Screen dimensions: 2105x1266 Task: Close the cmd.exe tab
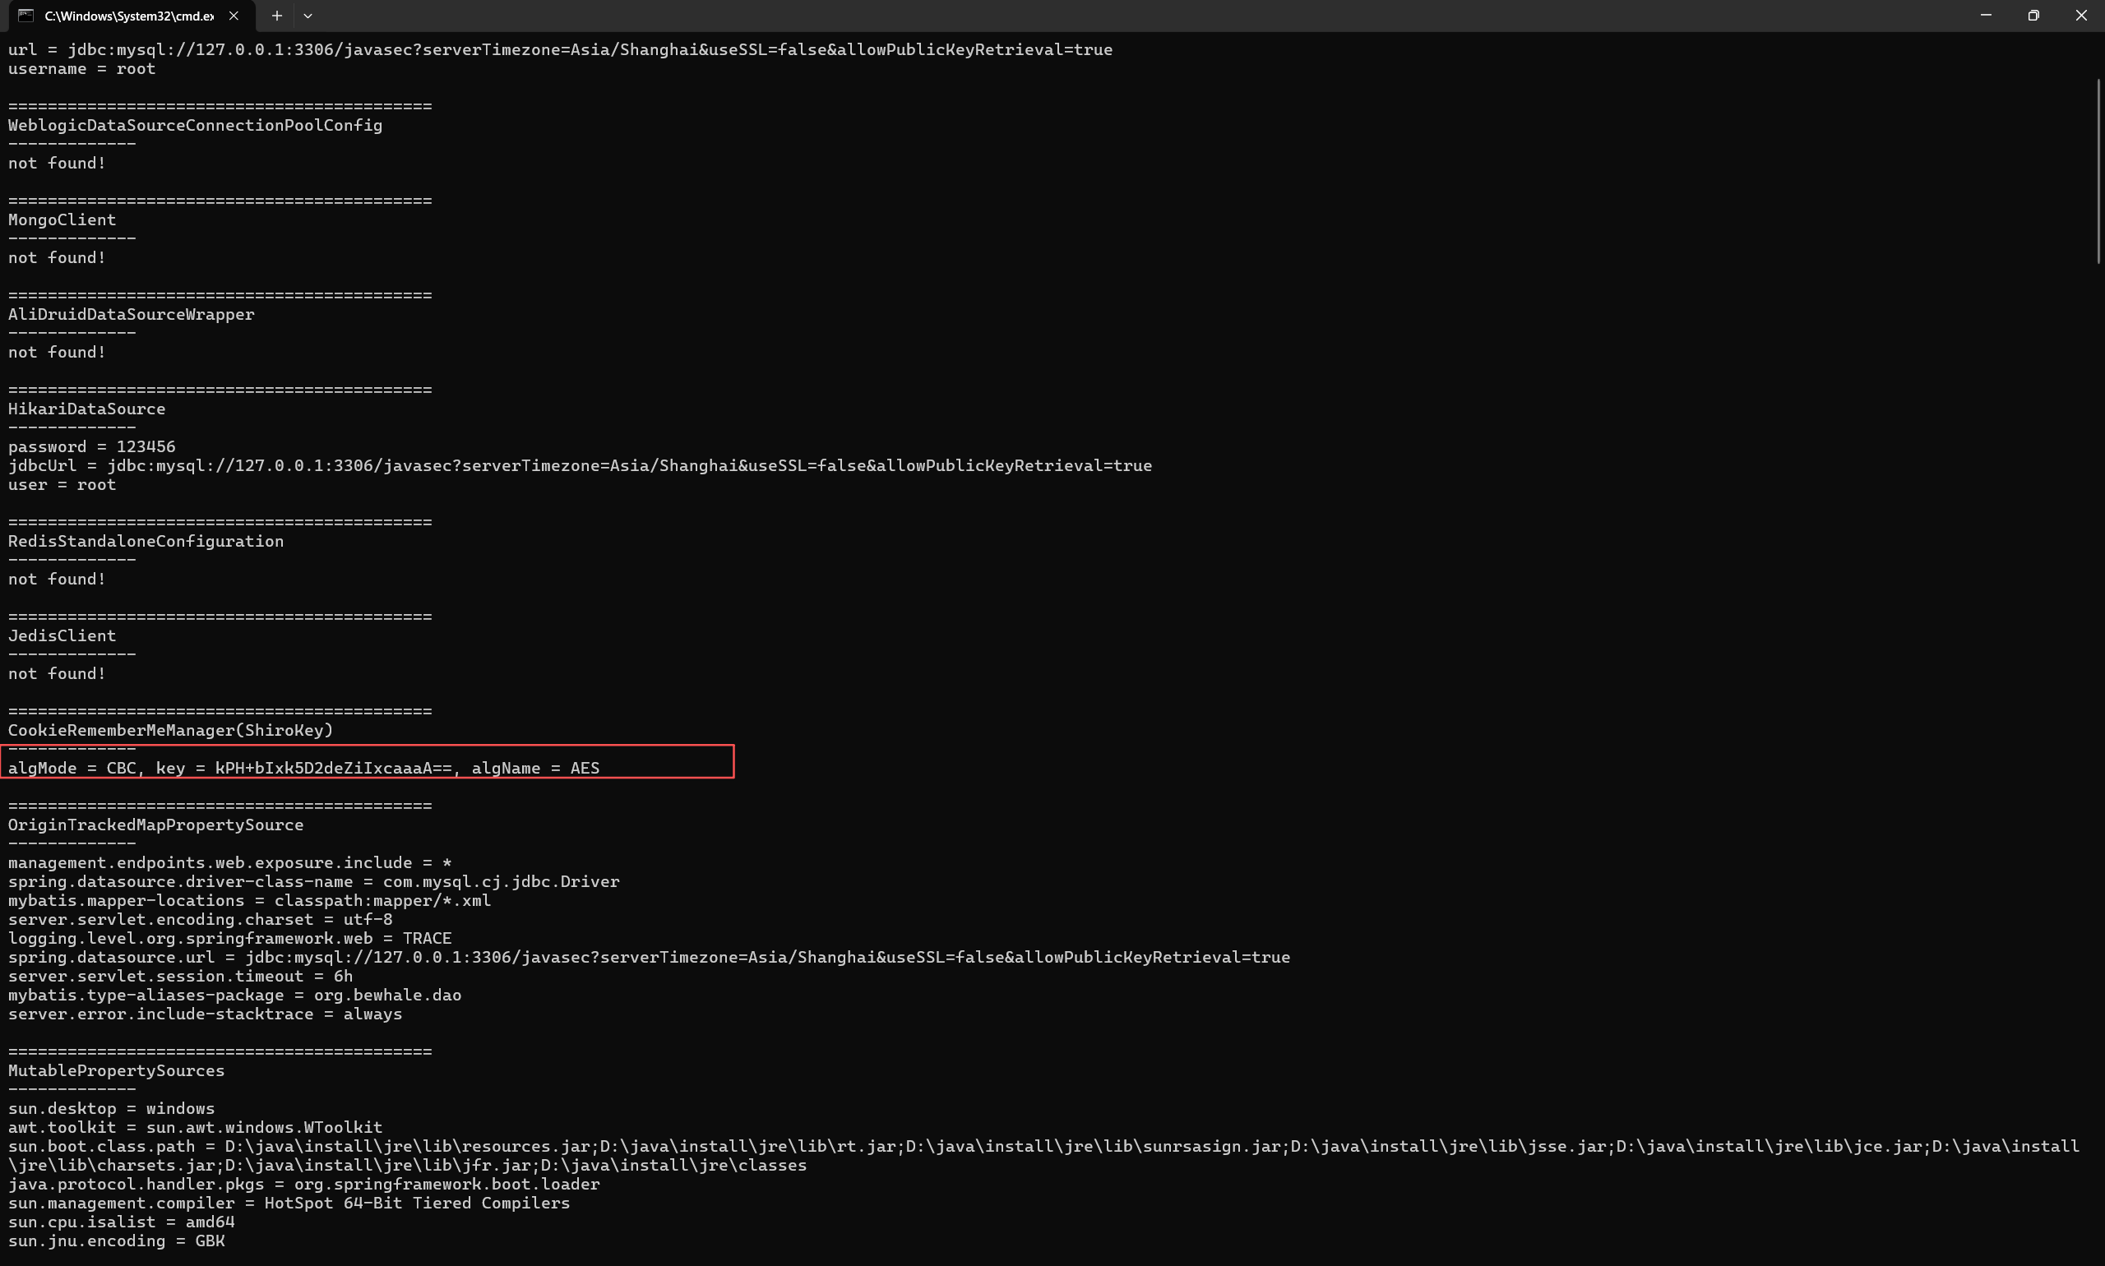[234, 16]
